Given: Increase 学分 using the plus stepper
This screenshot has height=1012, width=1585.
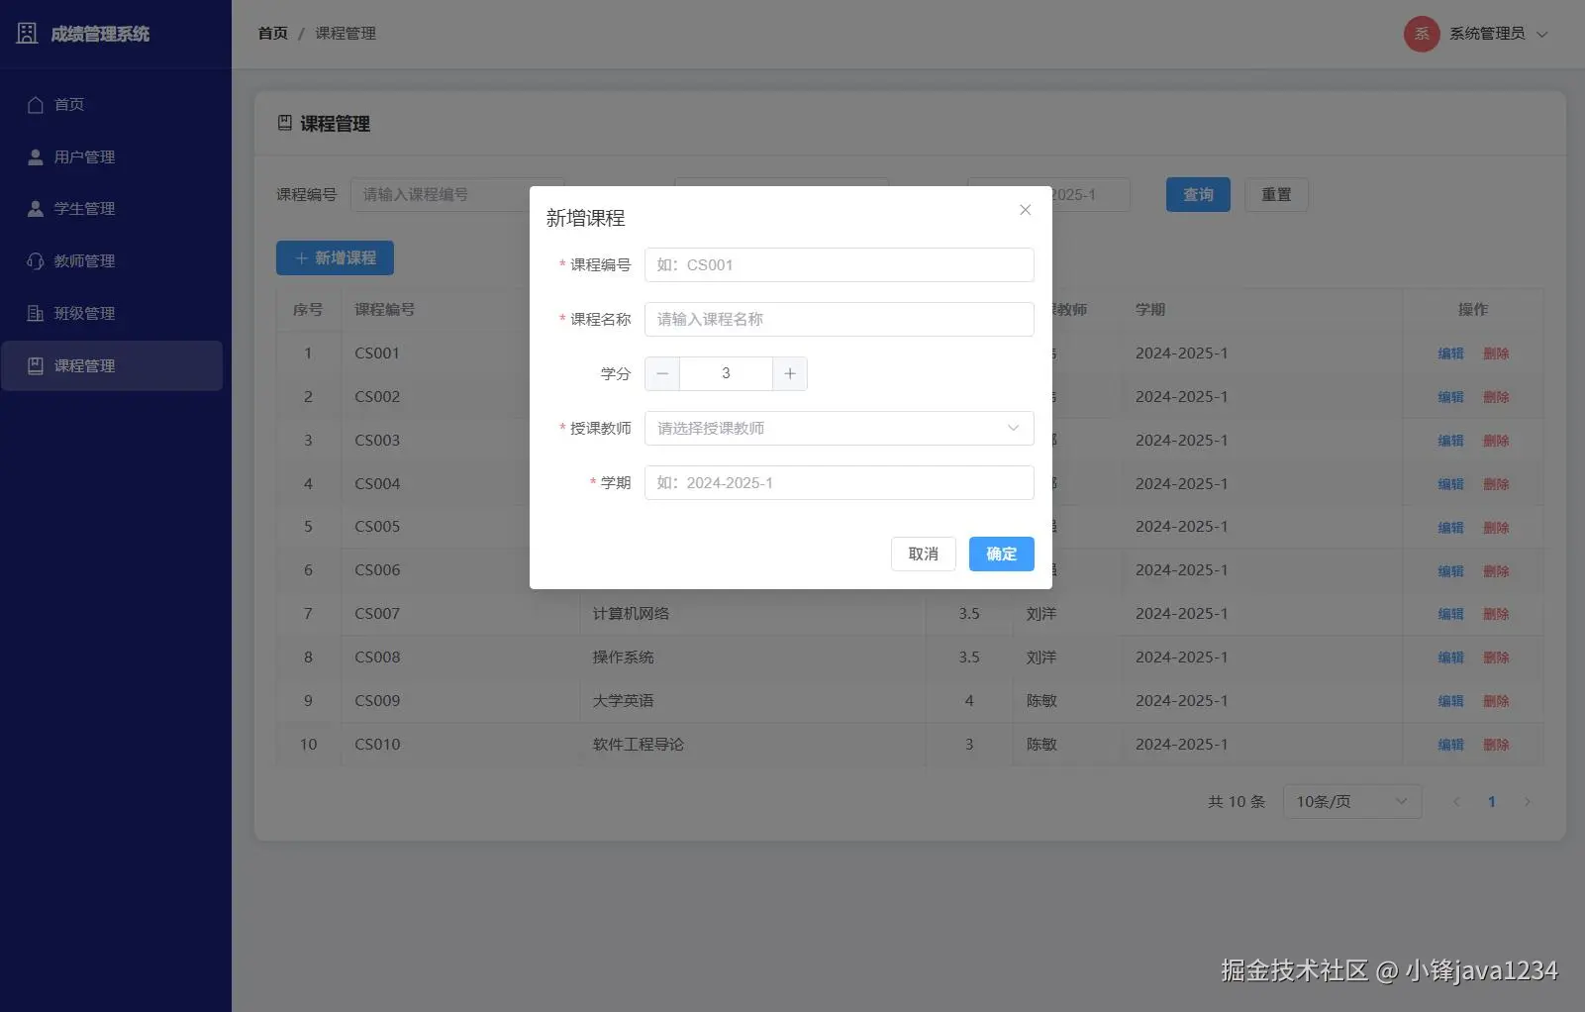Looking at the screenshot, I should click(x=789, y=373).
